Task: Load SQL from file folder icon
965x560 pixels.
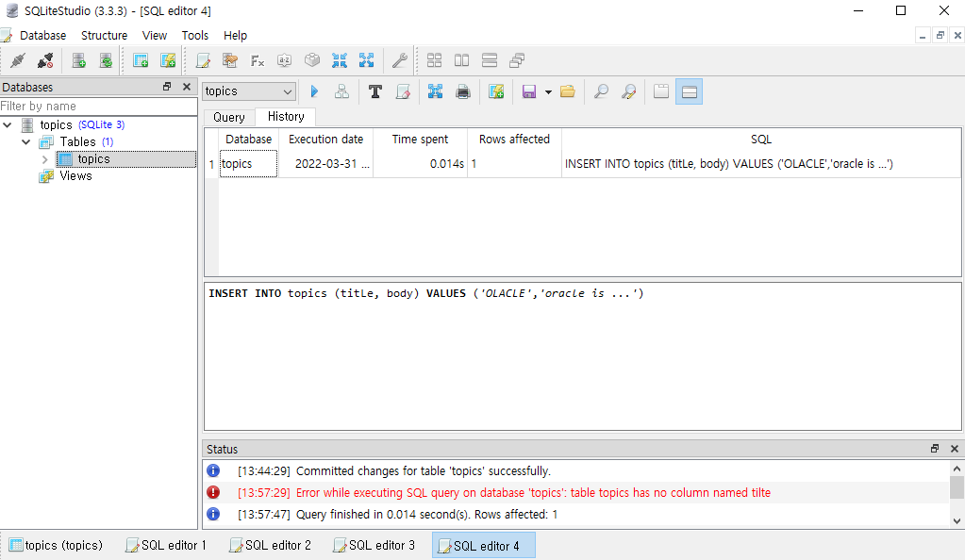Action: tap(568, 91)
